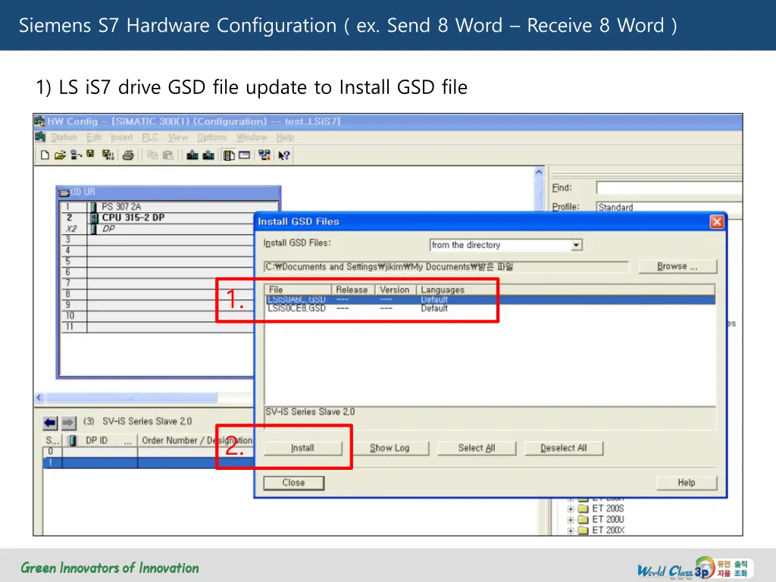Viewport: 776px width, 582px height.
Task: Click the Copy toolbar icon
Action: [x=152, y=155]
